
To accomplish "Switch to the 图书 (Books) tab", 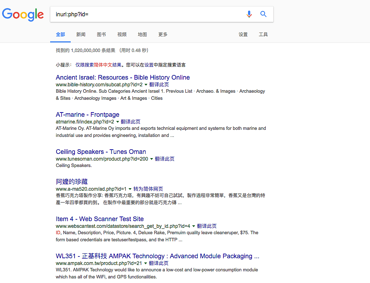I will click(x=101, y=34).
